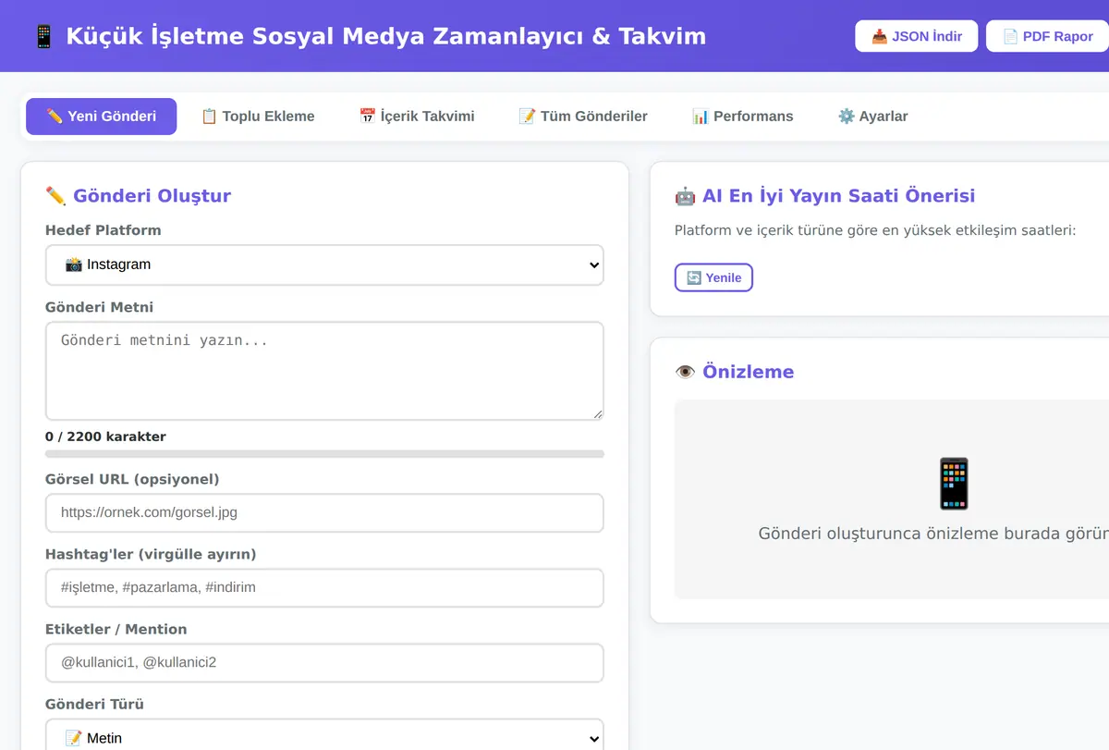Click the Hedef Platform label
This screenshot has width=1109, height=750.
tap(103, 230)
